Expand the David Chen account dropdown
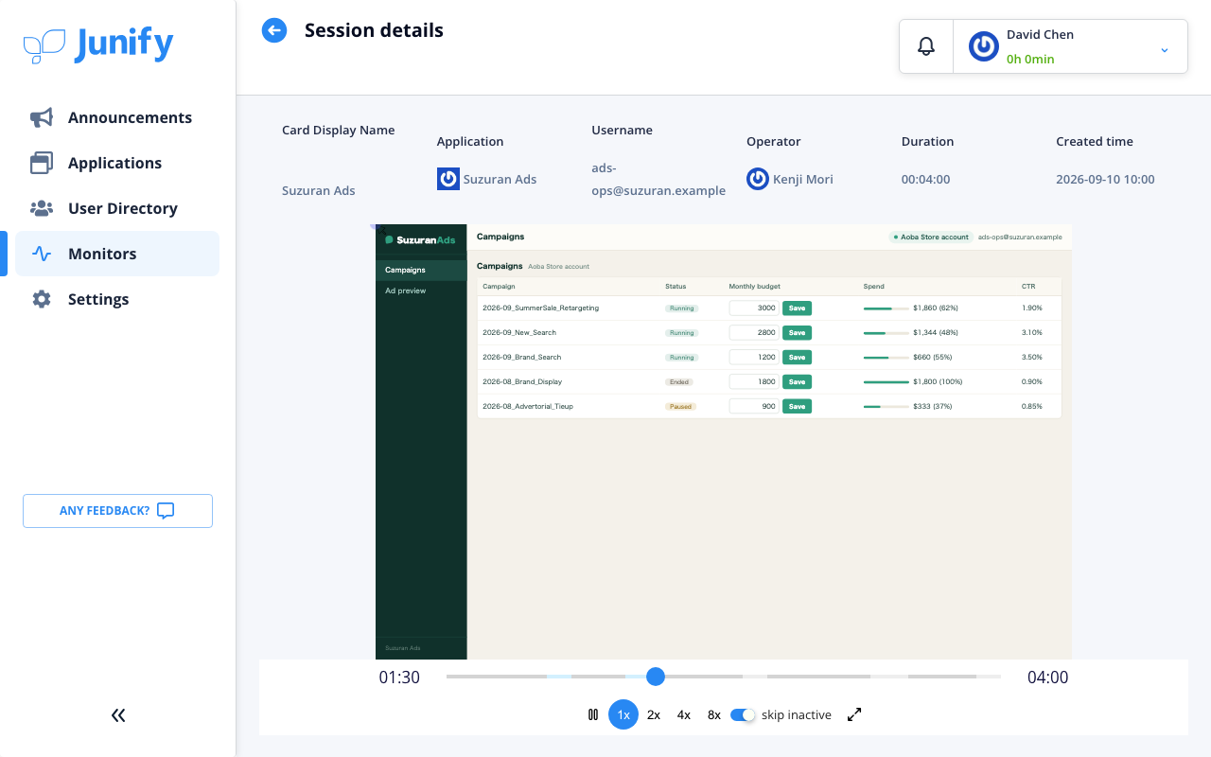Image resolution: width=1211 pixels, height=757 pixels. point(1165,49)
